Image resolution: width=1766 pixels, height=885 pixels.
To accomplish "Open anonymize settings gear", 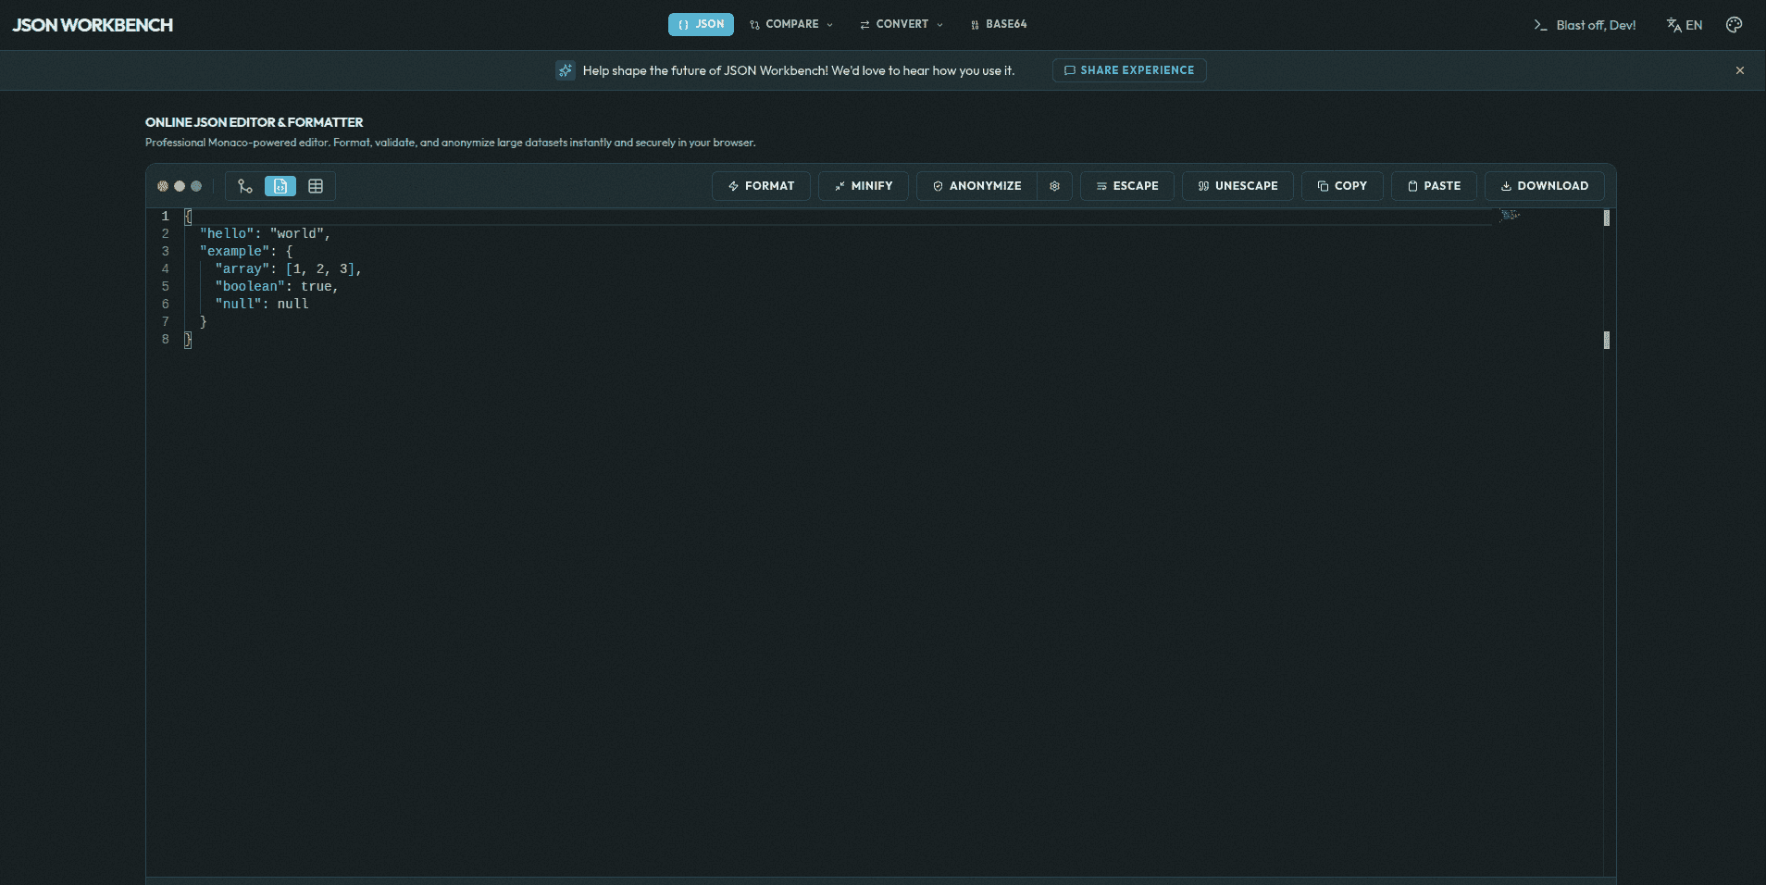I will 1054,186.
